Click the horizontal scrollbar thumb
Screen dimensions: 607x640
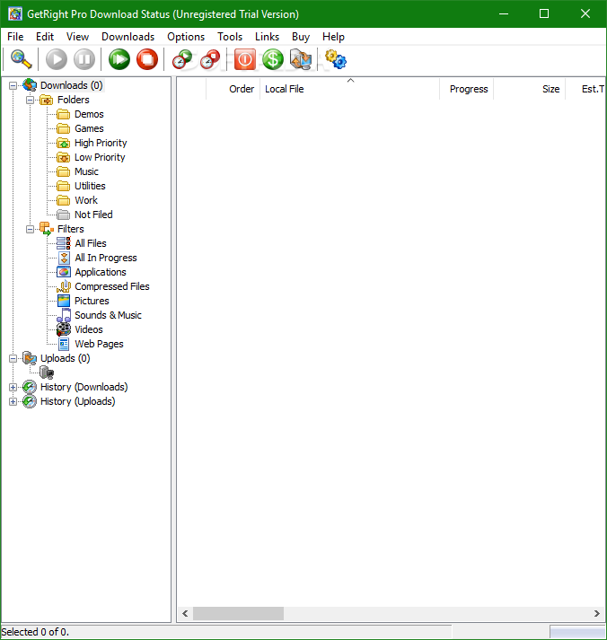point(238,613)
